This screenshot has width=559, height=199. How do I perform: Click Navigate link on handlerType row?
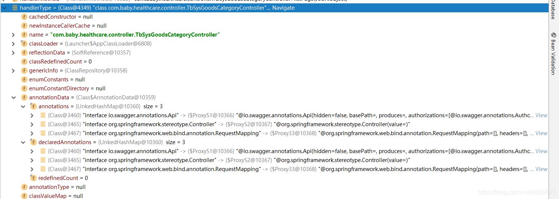pyautogui.click(x=283, y=8)
